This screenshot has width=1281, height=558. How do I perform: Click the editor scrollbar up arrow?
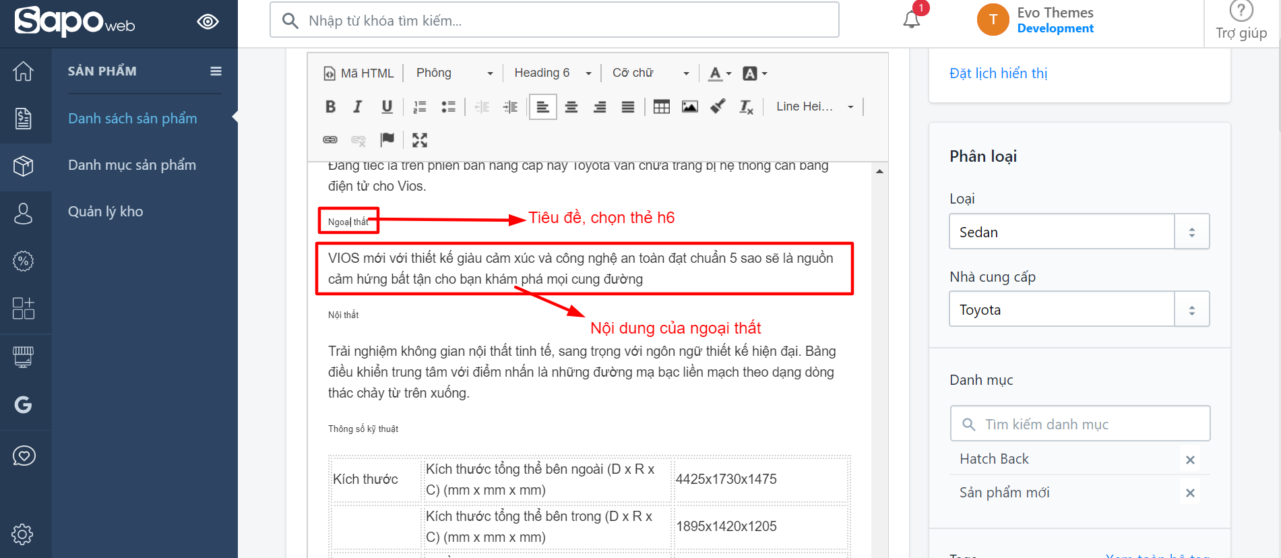tap(879, 171)
